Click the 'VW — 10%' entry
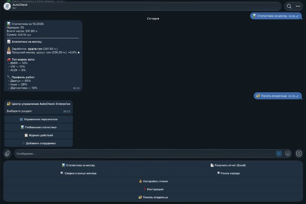The image size is (306, 204). point(17,67)
